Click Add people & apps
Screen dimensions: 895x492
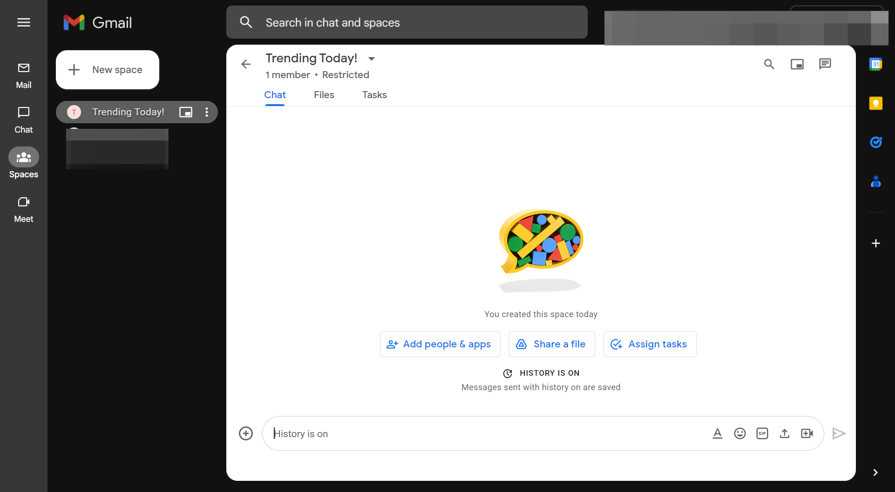pyautogui.click(x=440, y=344)
